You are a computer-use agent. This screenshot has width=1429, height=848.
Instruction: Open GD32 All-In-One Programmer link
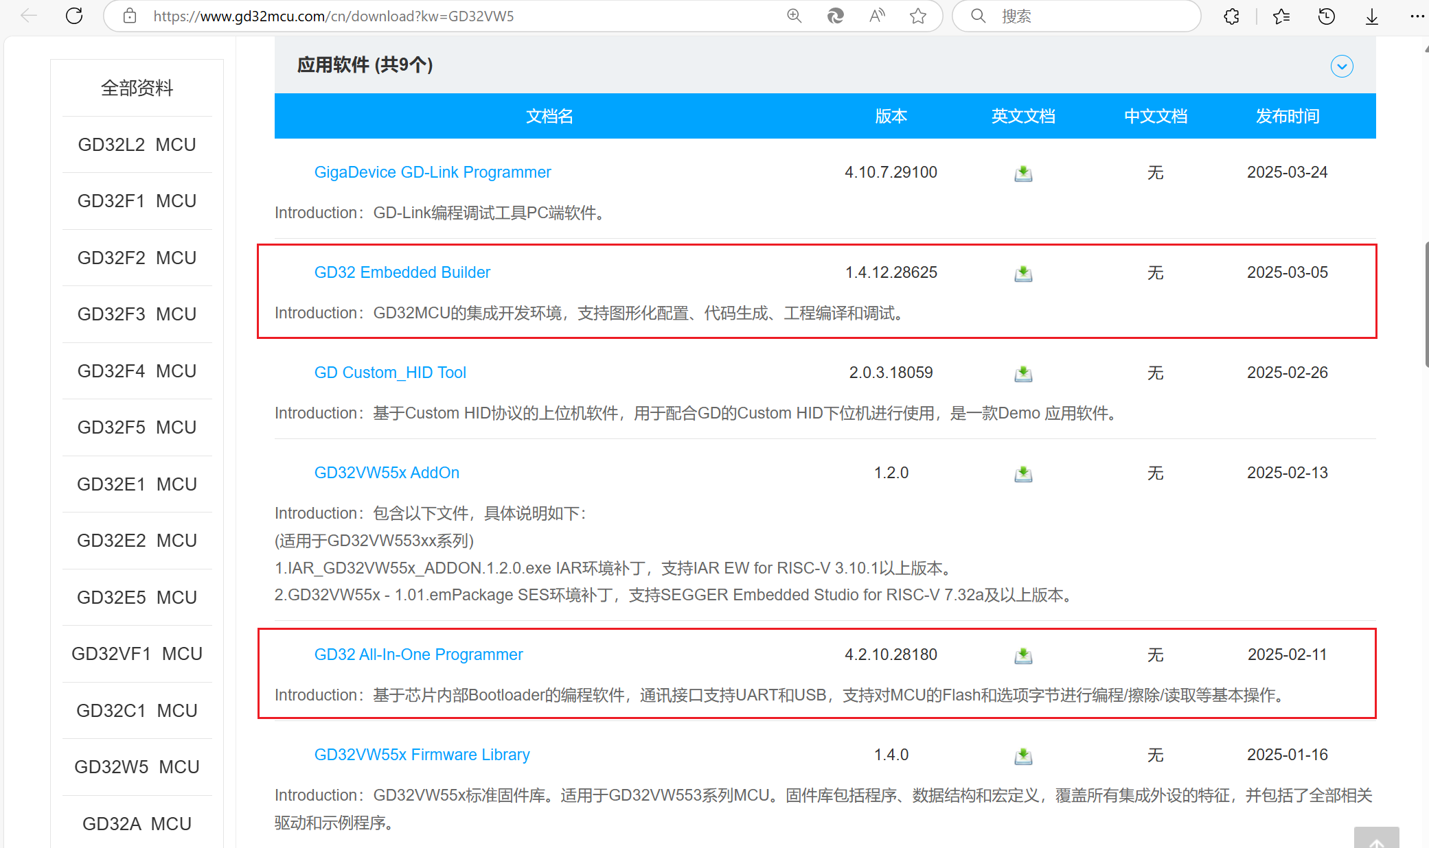[x=418, y=655]
